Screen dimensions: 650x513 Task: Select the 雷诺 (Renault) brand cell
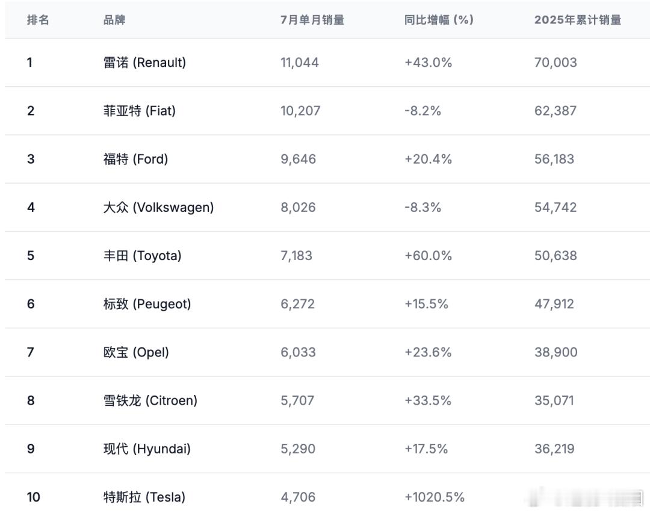click(x=144, y=63)
